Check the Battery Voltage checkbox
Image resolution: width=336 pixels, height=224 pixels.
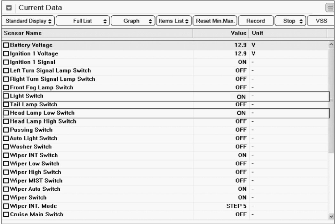click(x=6, y=46)
